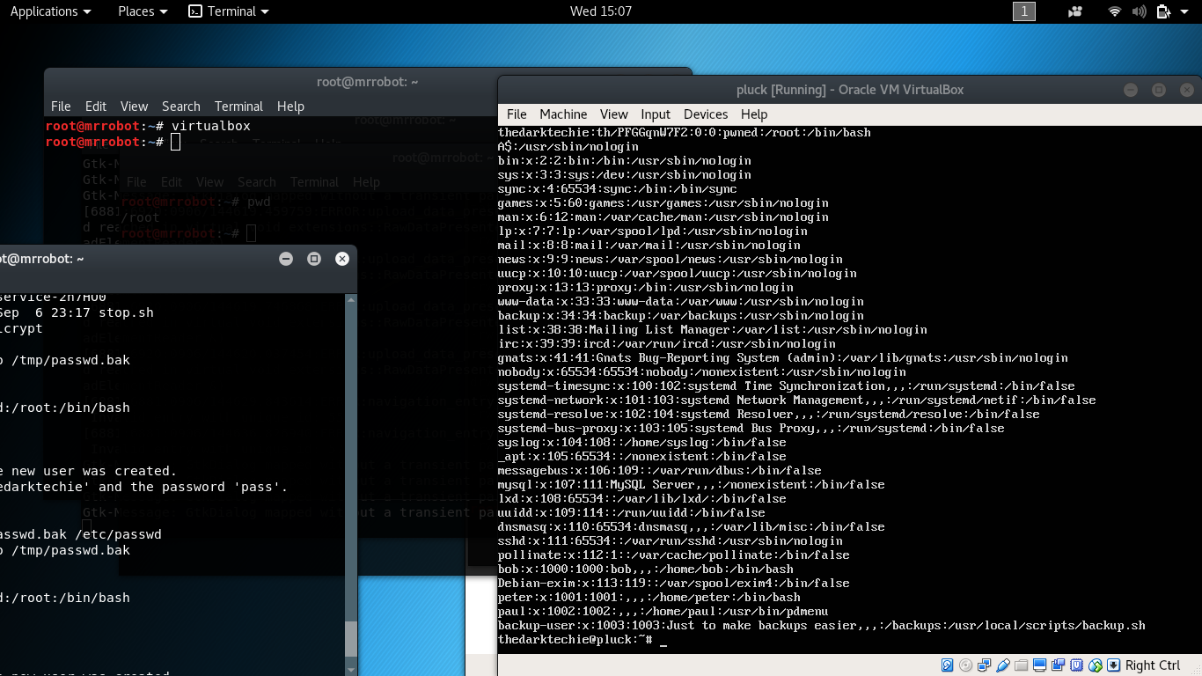
Task: Click the 'bob:x:1000:1000' passwd line in VirtualBox
Action: pyautogui.click(x=646, y=569)
